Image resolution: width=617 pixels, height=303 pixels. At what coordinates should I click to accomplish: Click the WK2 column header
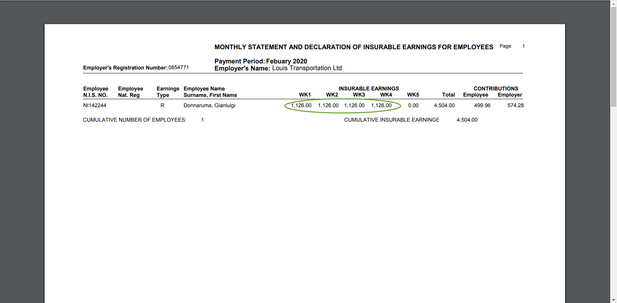[332, 95]
